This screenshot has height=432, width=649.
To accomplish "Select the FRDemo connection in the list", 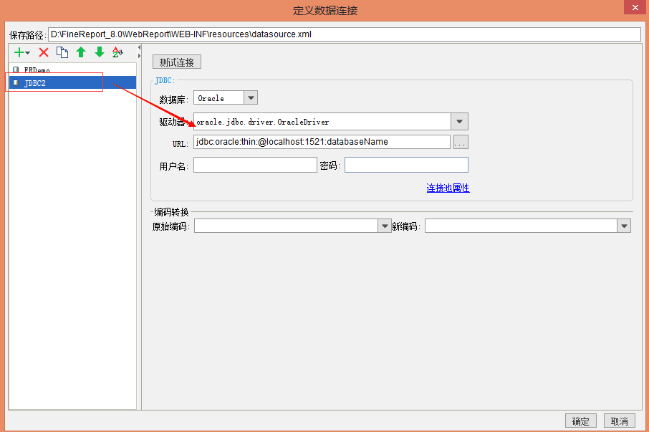I will (x=72, y=70).
